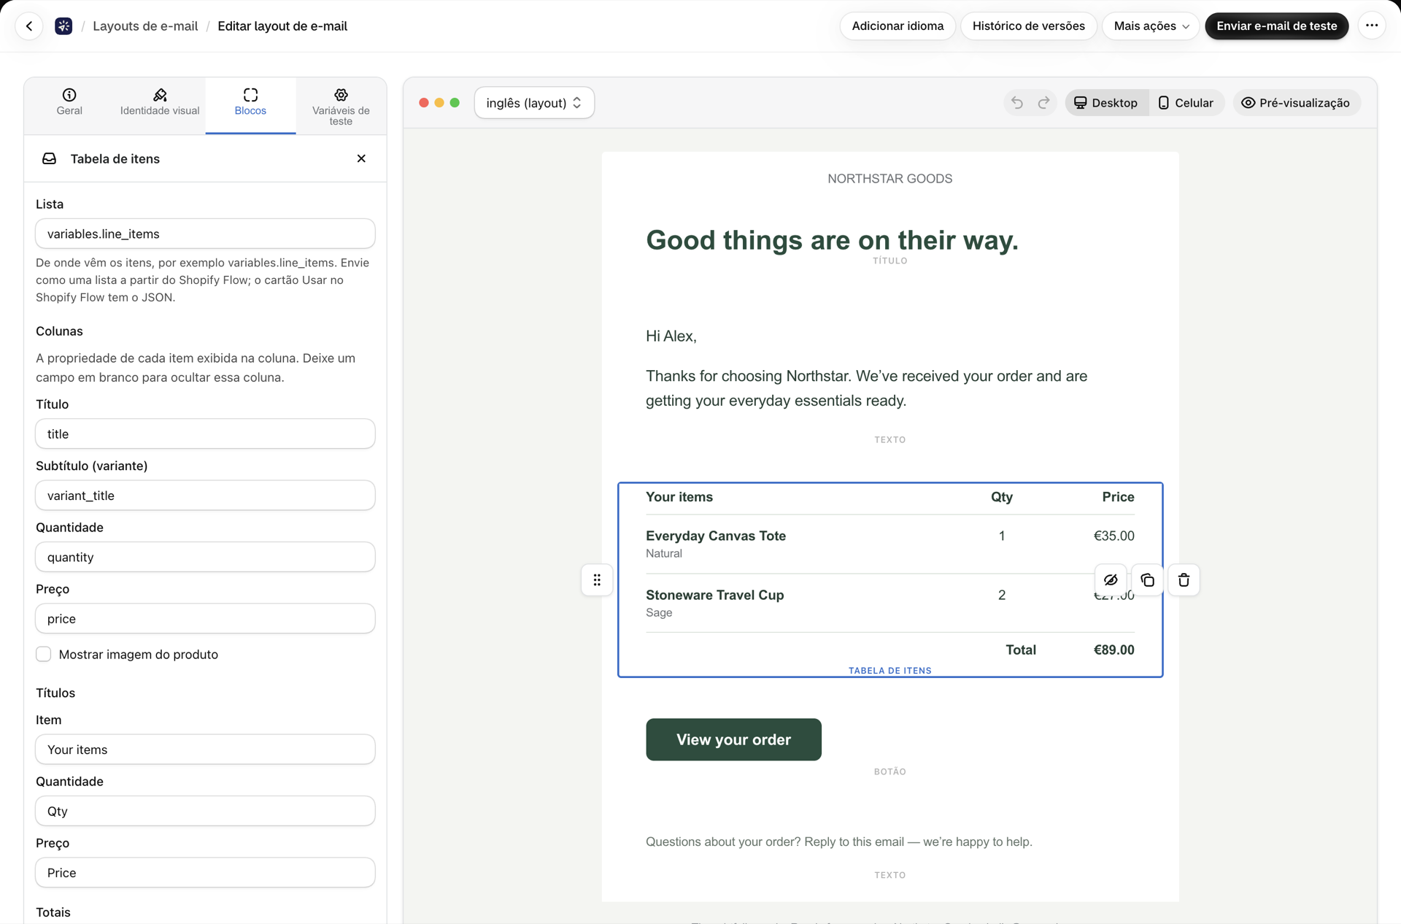Screen dimensions: 1401x924
Task: Open Histórico de versões
Action: click(x=1028, y=26)
